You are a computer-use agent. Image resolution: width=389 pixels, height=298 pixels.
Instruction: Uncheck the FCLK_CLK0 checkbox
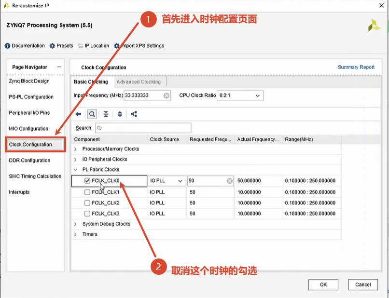[87, 181]
